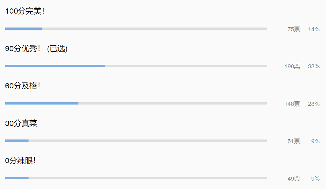Click the 38% percentage label
The image size is (326, 189).
coord(314,66)
